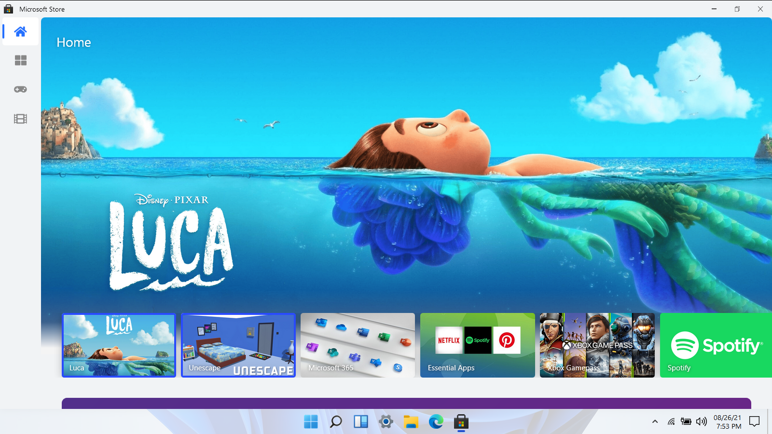The image size is (772, 434).
Task: Open the volume control in the system tray
Action: (x=701, y=421)
